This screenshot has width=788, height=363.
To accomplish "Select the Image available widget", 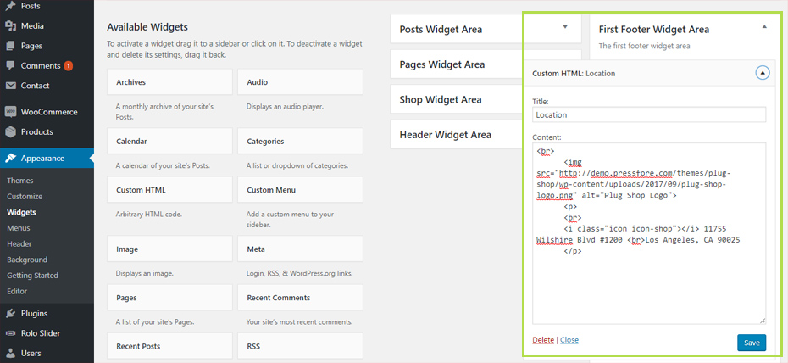I will (x=169, y=249).
